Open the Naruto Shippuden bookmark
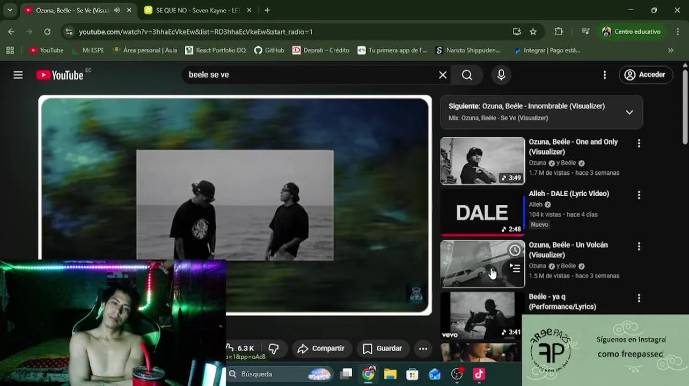This screenshot has width=689, height=386. (x=468, y=50)
